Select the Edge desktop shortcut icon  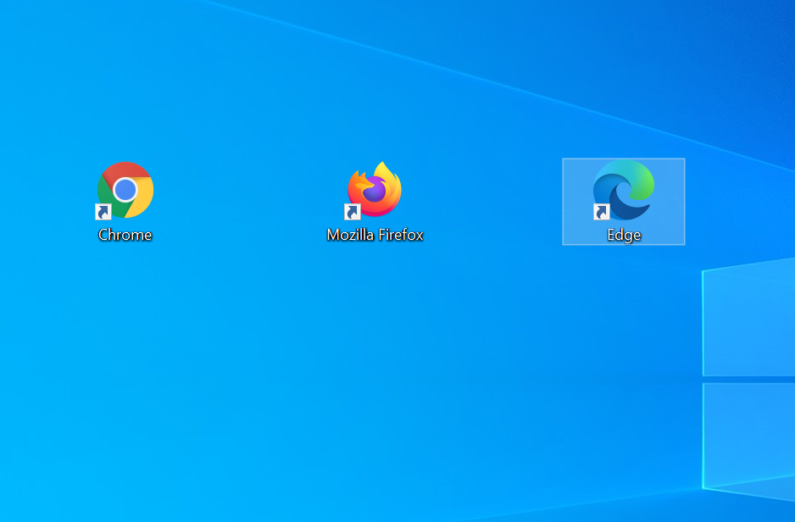[624, 190]
